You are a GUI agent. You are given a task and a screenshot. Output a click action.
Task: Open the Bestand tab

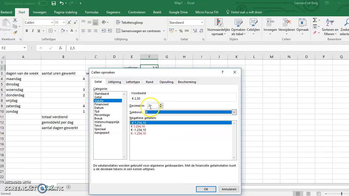6,12
